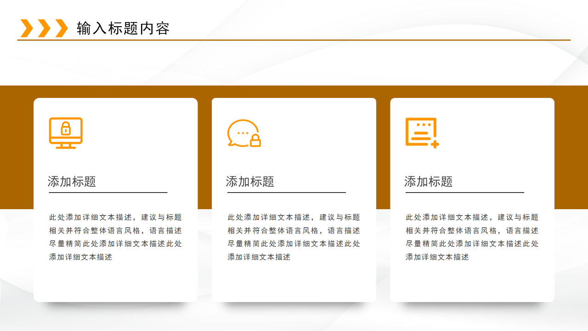The height and width of the screenshot is (331, 588).
Task: Select the left white card panel
Action: (115, 285)
